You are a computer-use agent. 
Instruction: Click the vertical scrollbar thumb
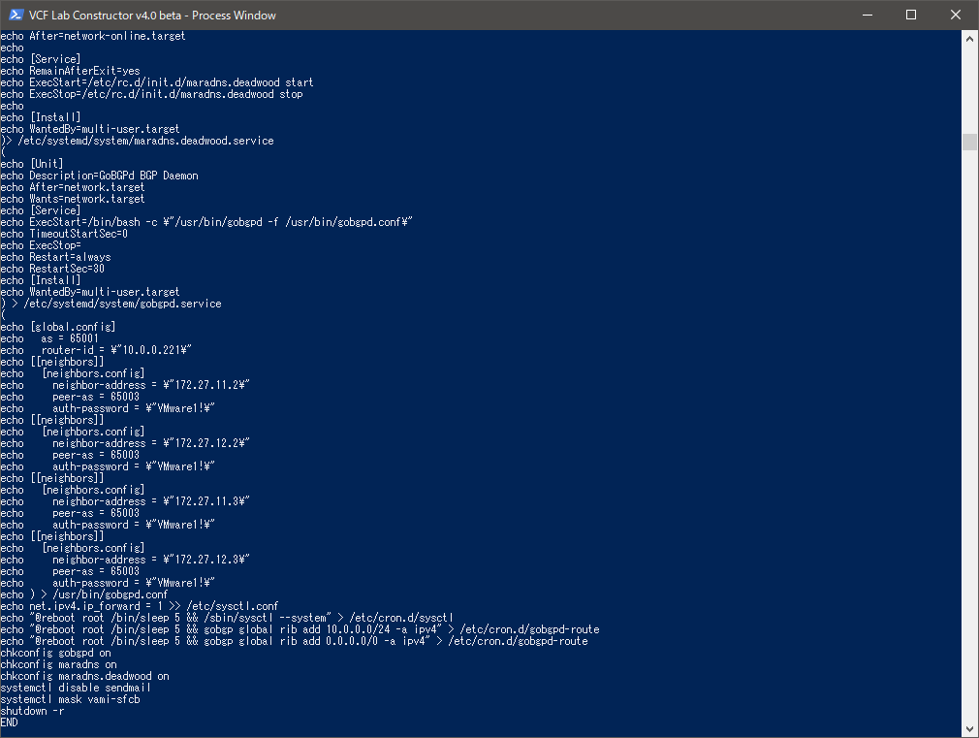tap(970, 142)
